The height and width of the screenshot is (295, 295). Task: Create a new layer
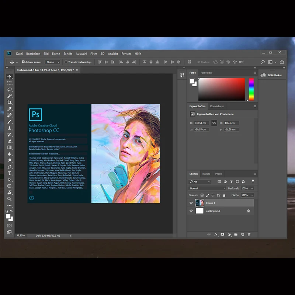243,234
